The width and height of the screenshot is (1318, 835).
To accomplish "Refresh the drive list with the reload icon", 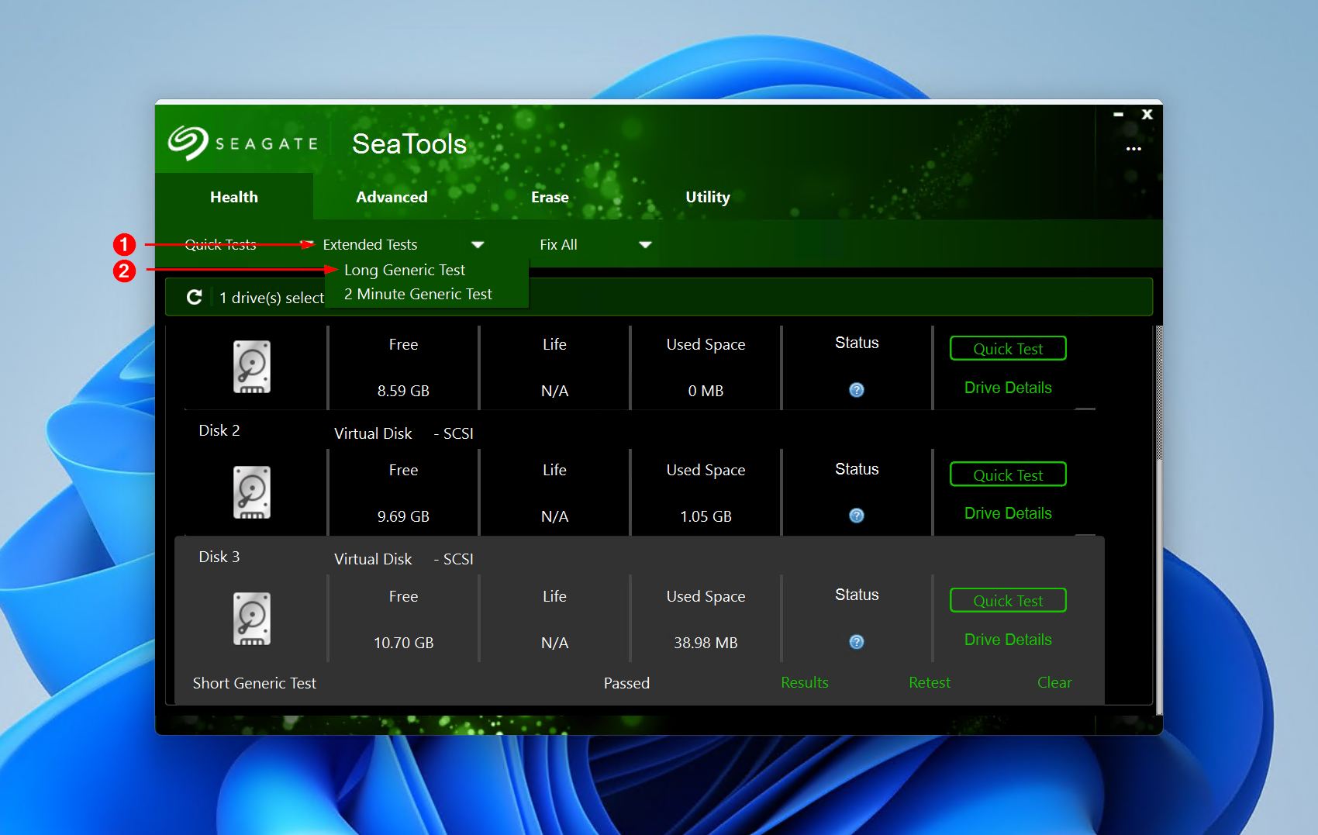I will click(x=195, y=297).
